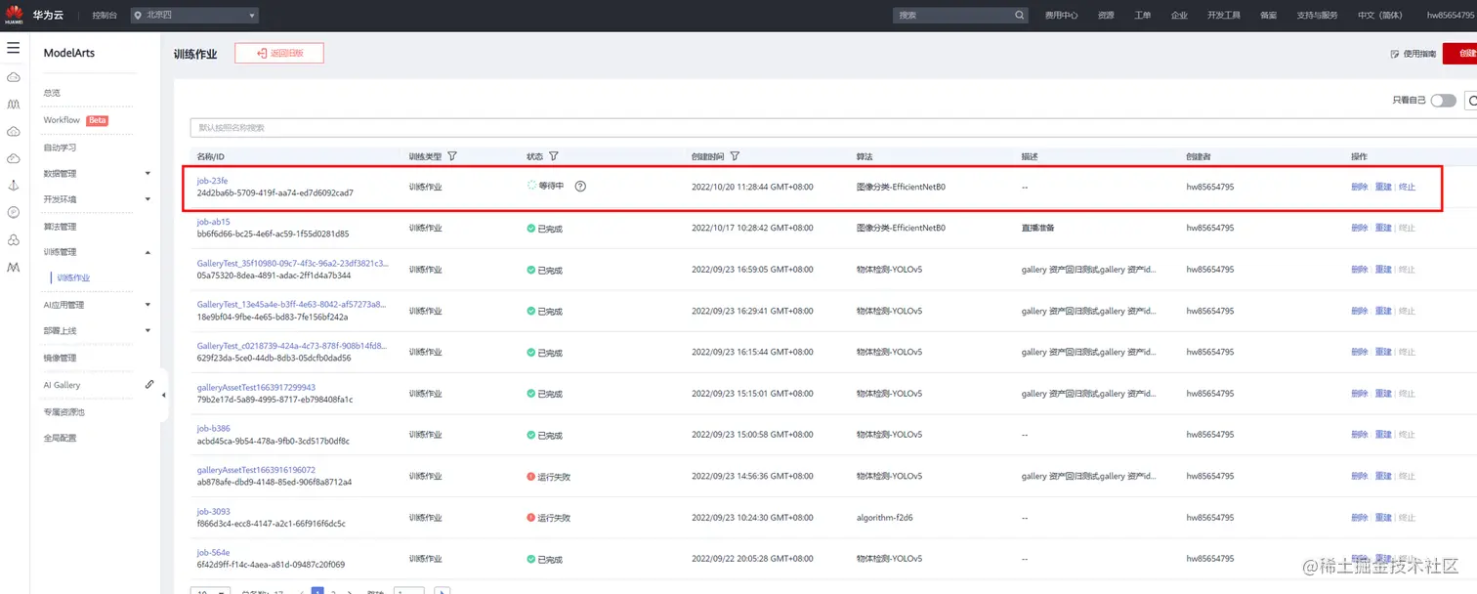Click 控制台 in the top bar
Screen dimensions: 1477x594
pyautogui.click(x=104, y=16)
